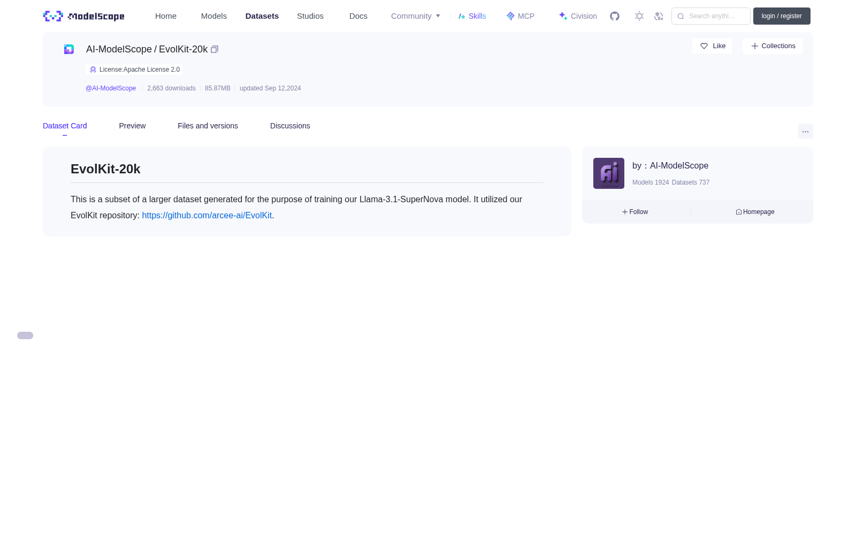The height and width of the screenshot is (535, 856).
Task: Follow the AI-ModelScope organization
Action: coord(635,212)
